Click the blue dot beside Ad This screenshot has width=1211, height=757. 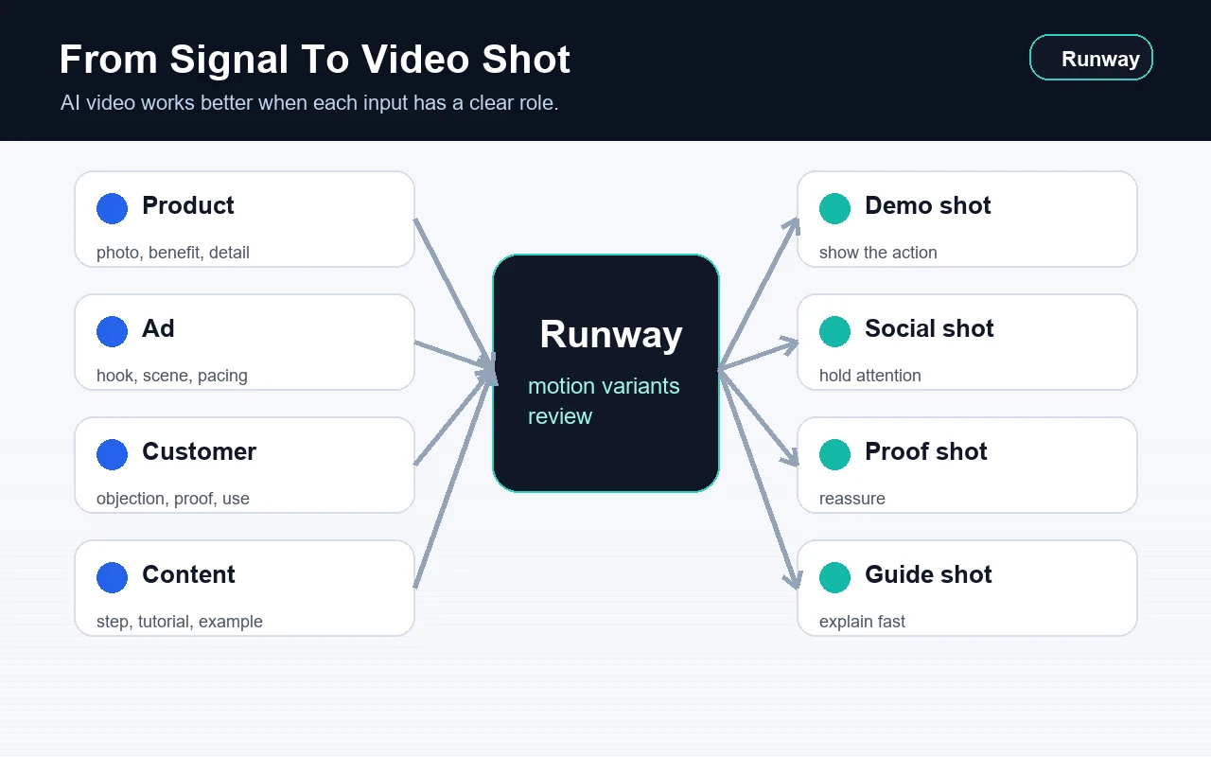click(112, 331)
